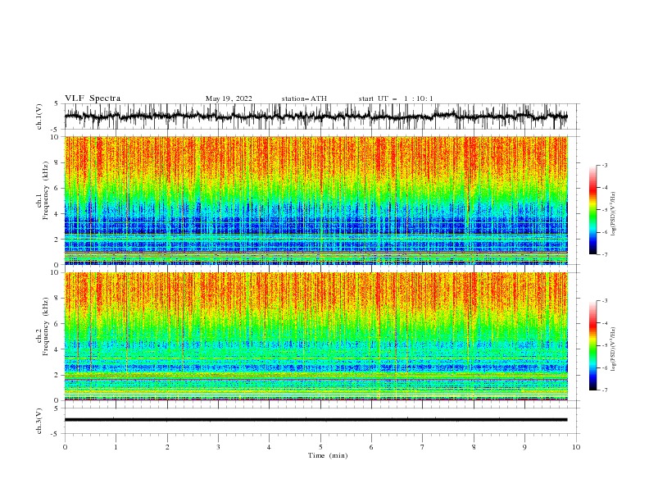Click time axis tick label 0
Image resolution: width=649 pixels, height=502 pixels.
point(65,447)
